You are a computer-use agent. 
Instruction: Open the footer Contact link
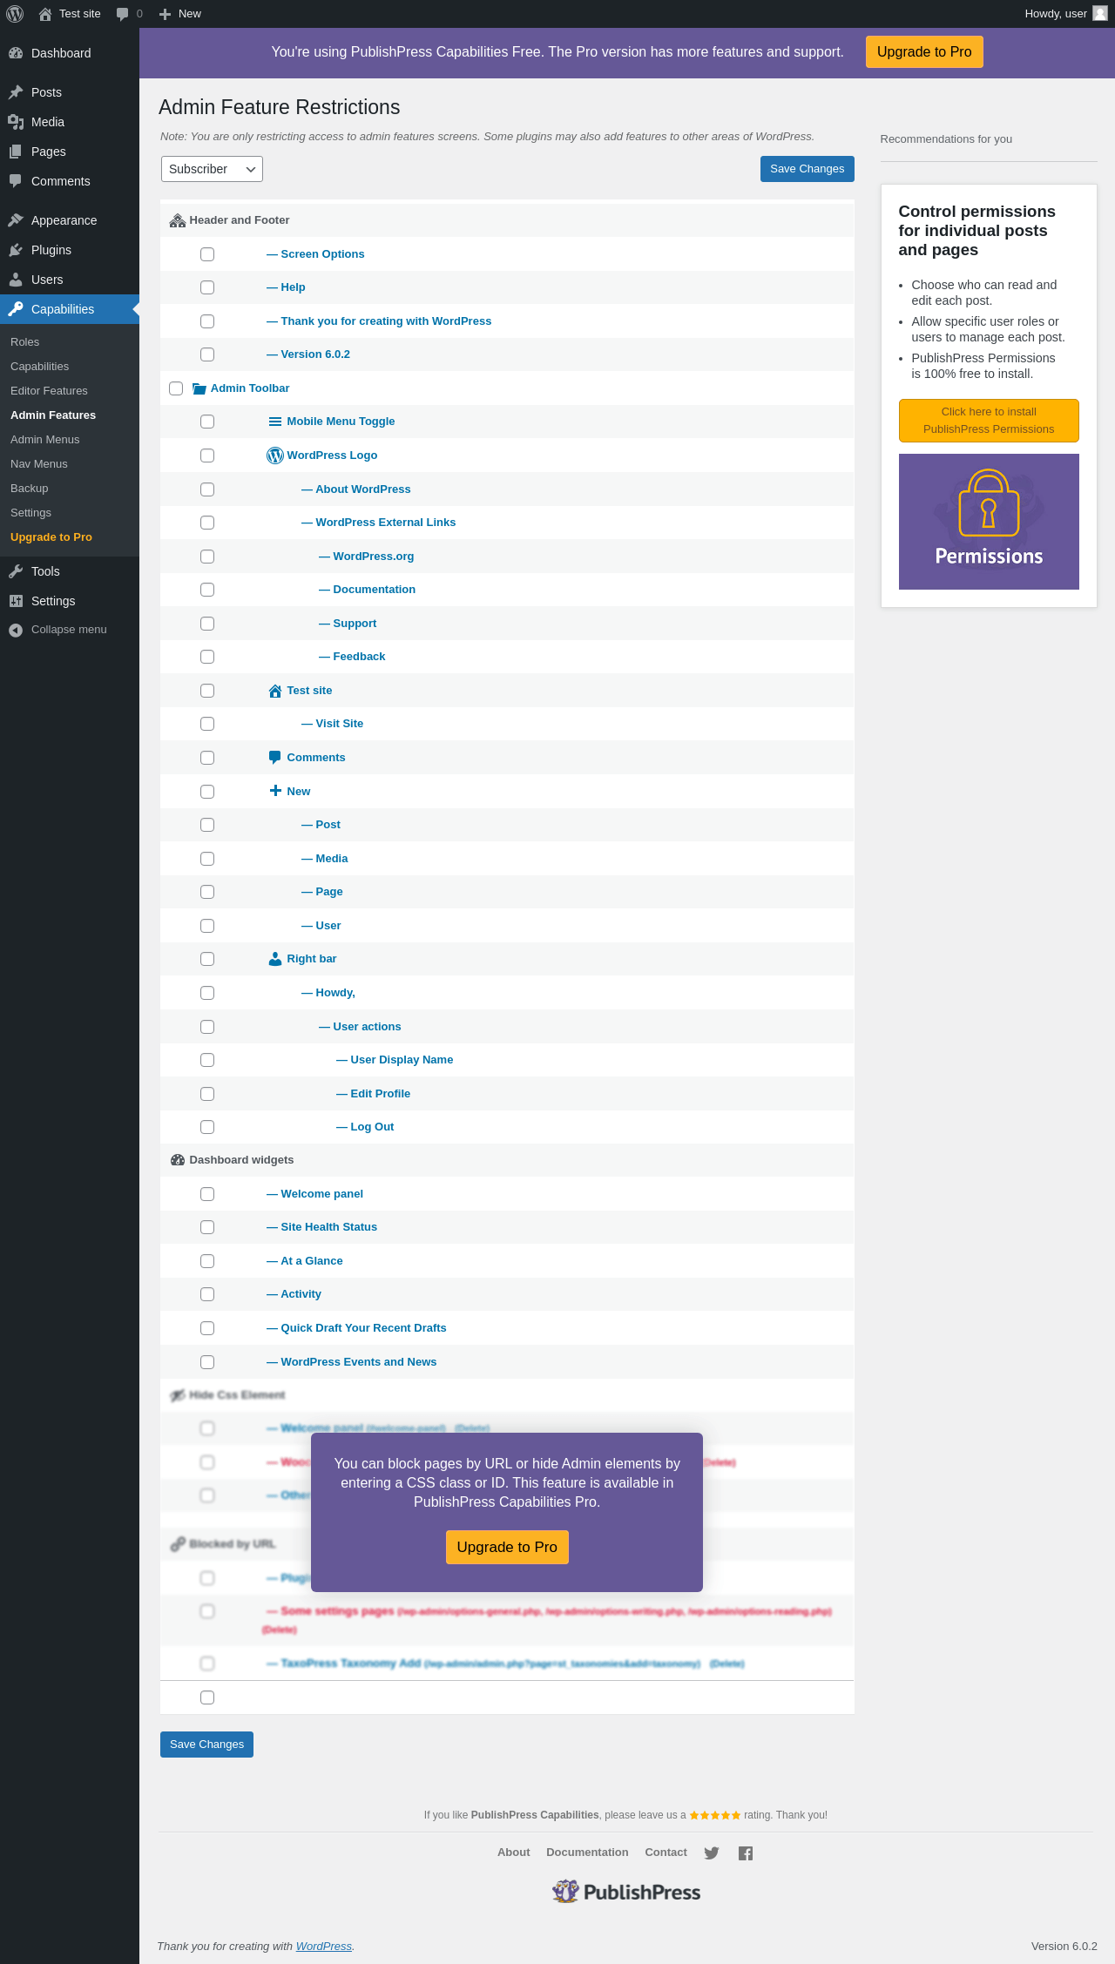pos(666,1853)
